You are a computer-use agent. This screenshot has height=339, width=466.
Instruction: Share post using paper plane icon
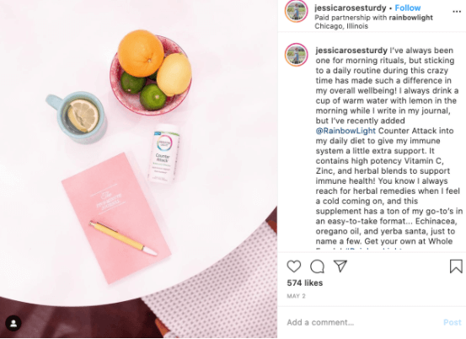pyautogui.click(x=340, y=266)
